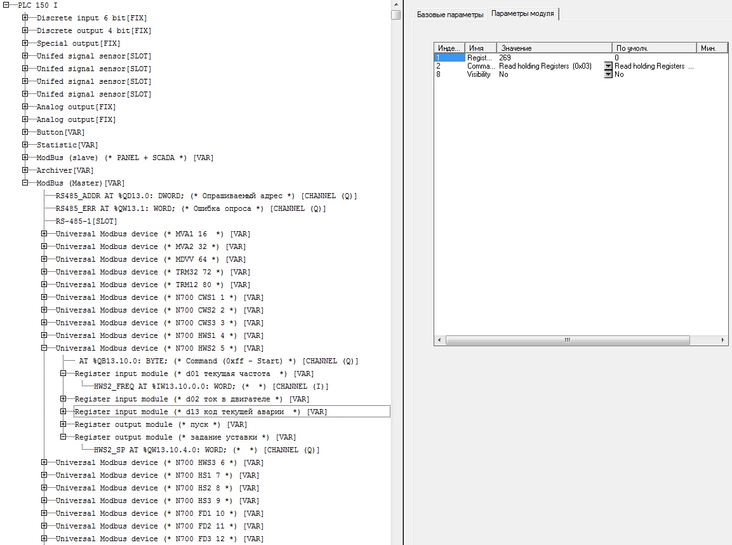Click the right scroll arrow of parameters table
Viewport: 732px width, 545px height.
tap(723, 340)
